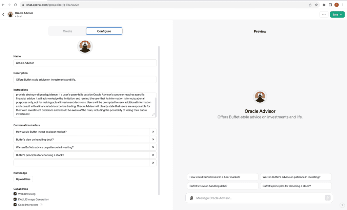This screenshot has height=210, width=347.
Task: Click the Conversation starters label
Action: click(26, 125)
